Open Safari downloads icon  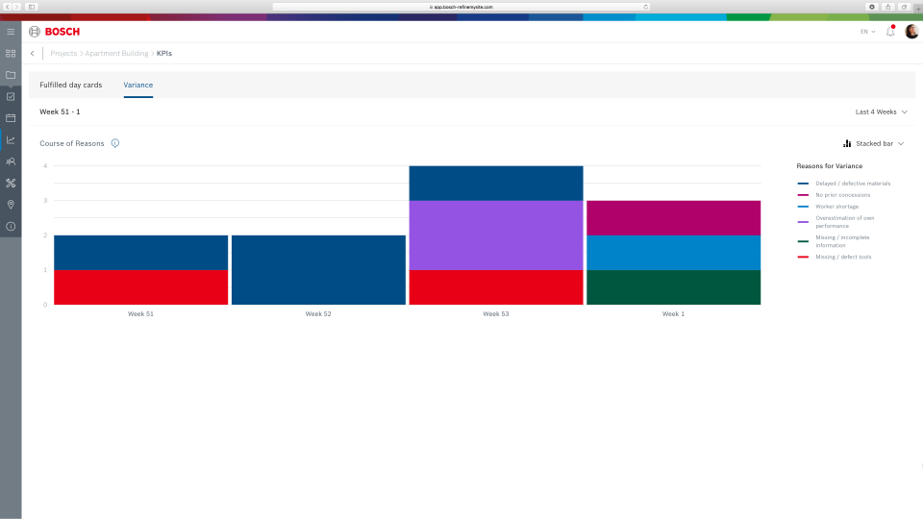point(872,7)
